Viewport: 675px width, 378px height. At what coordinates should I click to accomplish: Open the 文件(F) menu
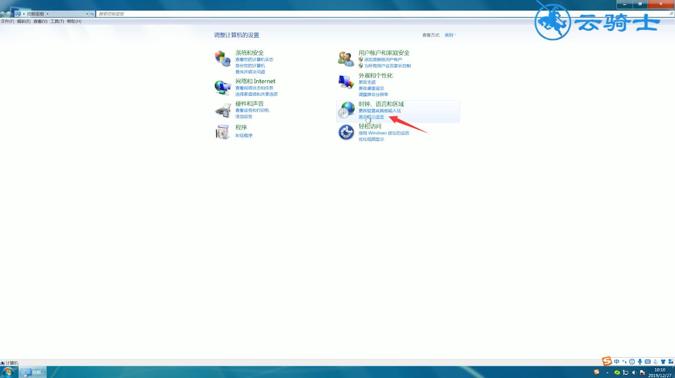(8, 22)
